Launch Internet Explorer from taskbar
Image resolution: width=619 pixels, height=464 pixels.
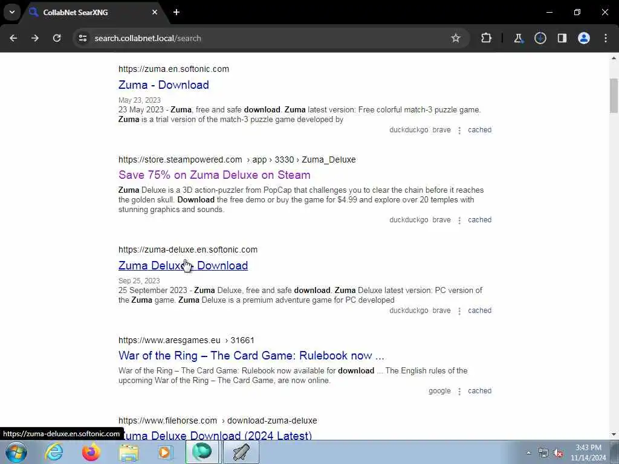click(x=54, y=452)
